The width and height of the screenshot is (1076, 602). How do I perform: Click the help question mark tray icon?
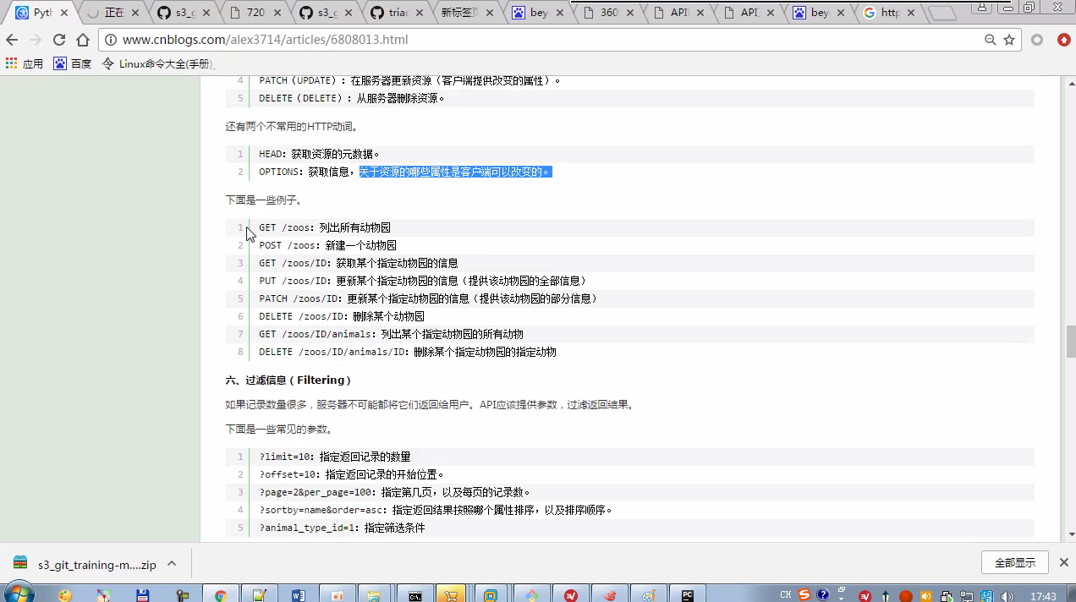pyautogui.click(x=823, y=595)
